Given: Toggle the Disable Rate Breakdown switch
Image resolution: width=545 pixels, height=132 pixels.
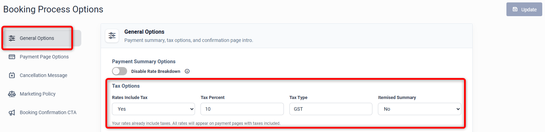Looking at the screenshot, I should click(120, 71).
